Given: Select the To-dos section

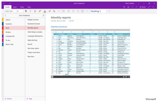Looking at the screenshot, I should pos(14,40).
